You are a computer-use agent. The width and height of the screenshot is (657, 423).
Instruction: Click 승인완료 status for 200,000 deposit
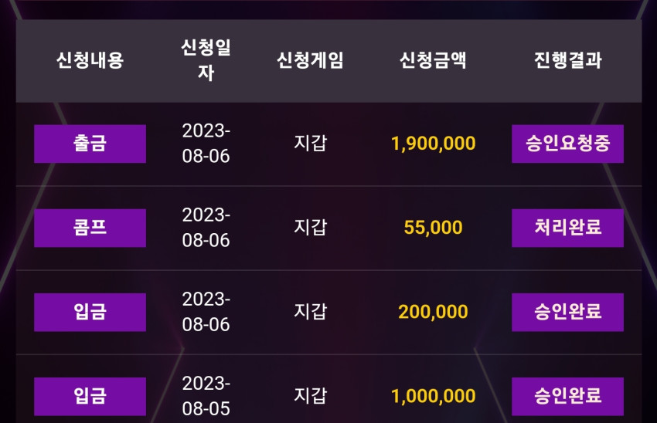[568, 312]
